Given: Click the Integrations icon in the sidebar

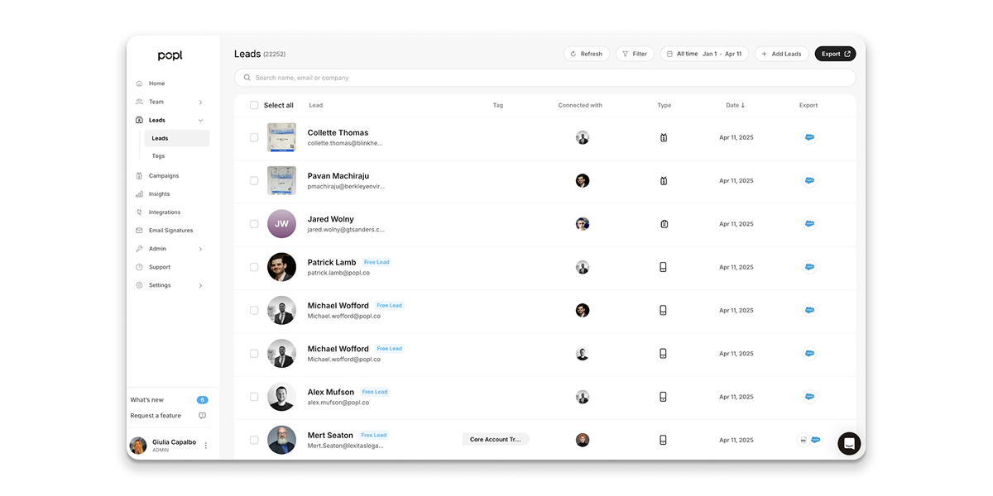Looking at the screenshot, I should click(140, 212).
